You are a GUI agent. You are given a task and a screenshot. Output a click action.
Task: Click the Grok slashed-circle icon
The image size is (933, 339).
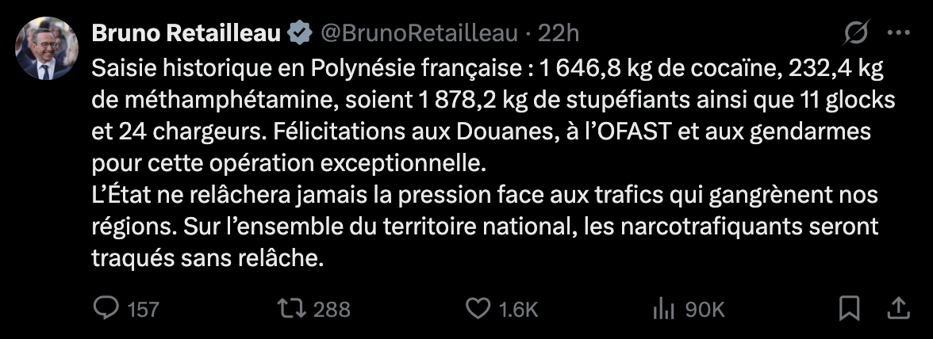855,32
